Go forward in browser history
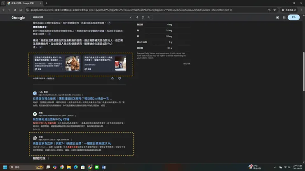305x171 pixels. [x=9, y=10]
